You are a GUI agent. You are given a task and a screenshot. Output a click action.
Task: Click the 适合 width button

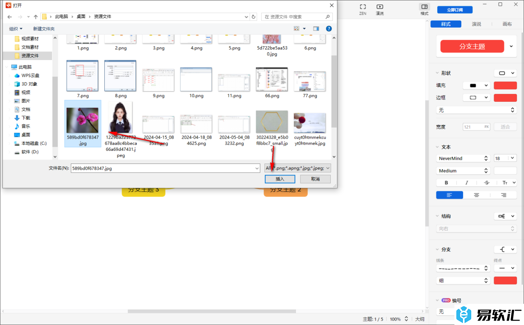506,127
